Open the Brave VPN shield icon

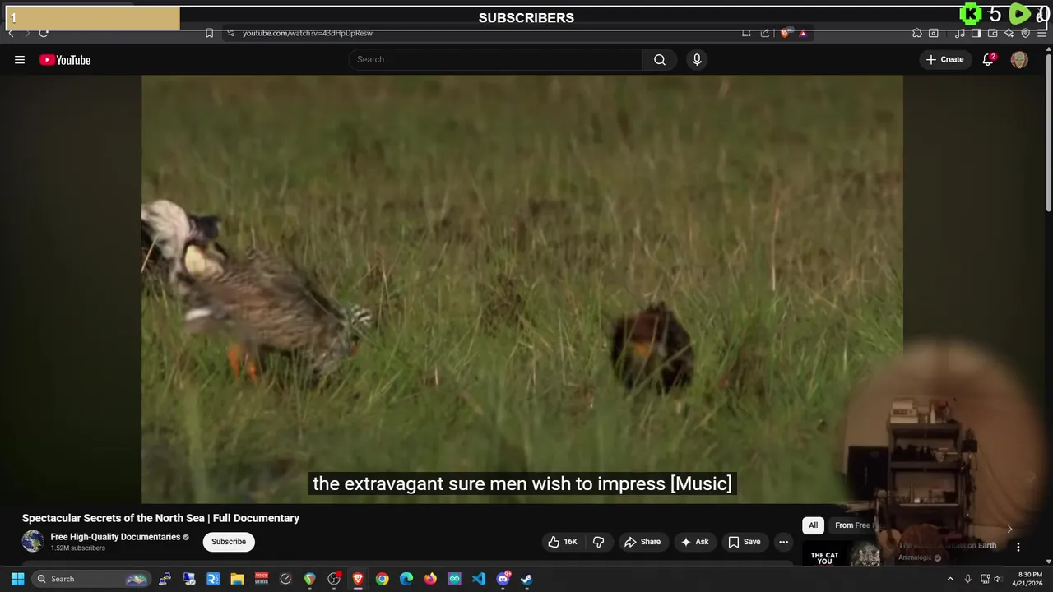pos(1026,33)
